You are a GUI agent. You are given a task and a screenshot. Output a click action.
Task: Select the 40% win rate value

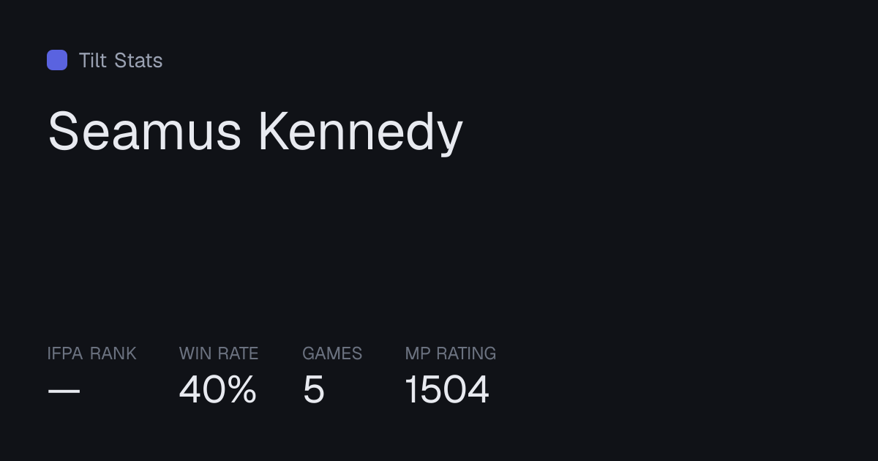click(218, 389)
